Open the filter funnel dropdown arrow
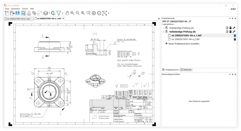This screenshot has height=131, width=241. click(x=62, y=13)
